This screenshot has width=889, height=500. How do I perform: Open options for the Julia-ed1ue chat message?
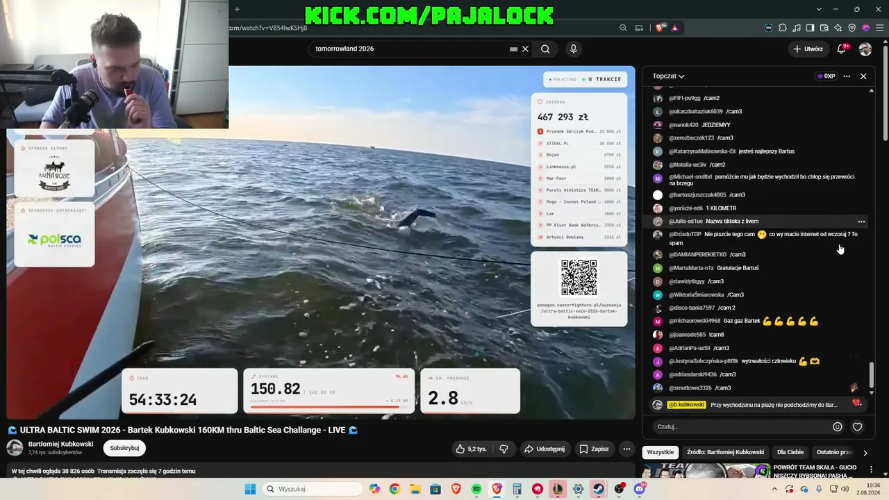861,222
